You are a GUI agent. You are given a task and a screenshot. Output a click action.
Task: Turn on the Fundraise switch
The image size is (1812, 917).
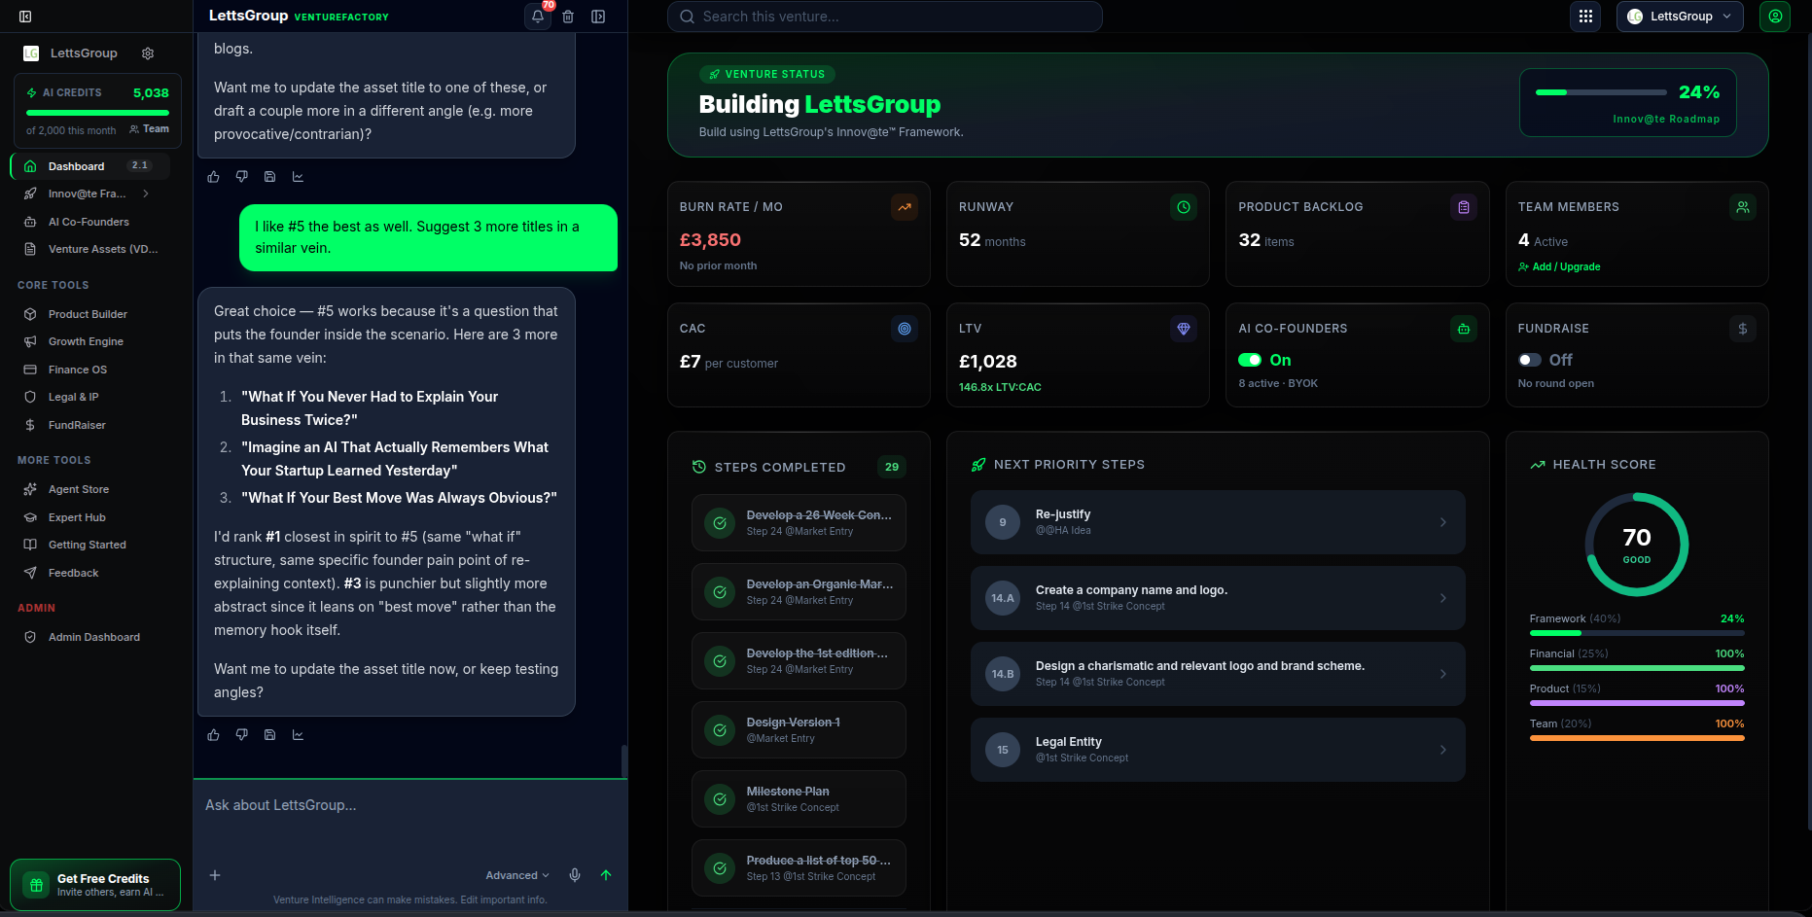pos(1530,360)
